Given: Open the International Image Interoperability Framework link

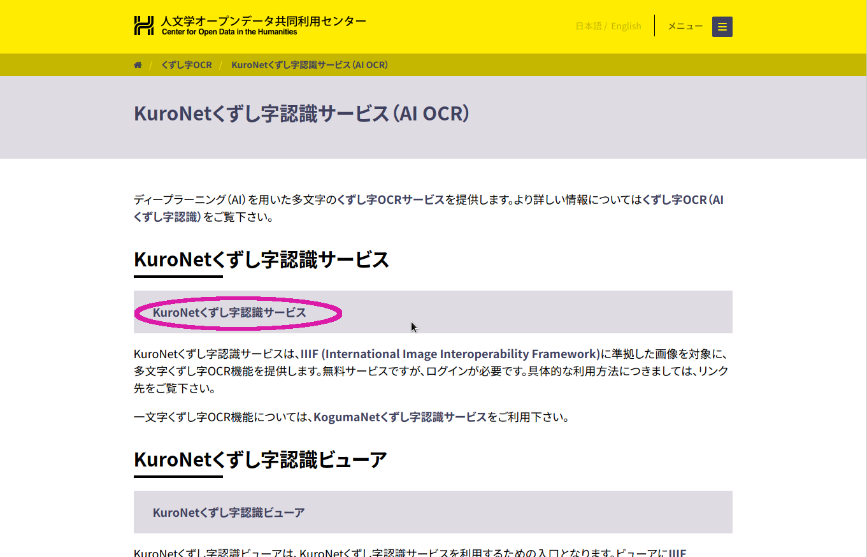Looking at the screenshot, I should point(450,354).
